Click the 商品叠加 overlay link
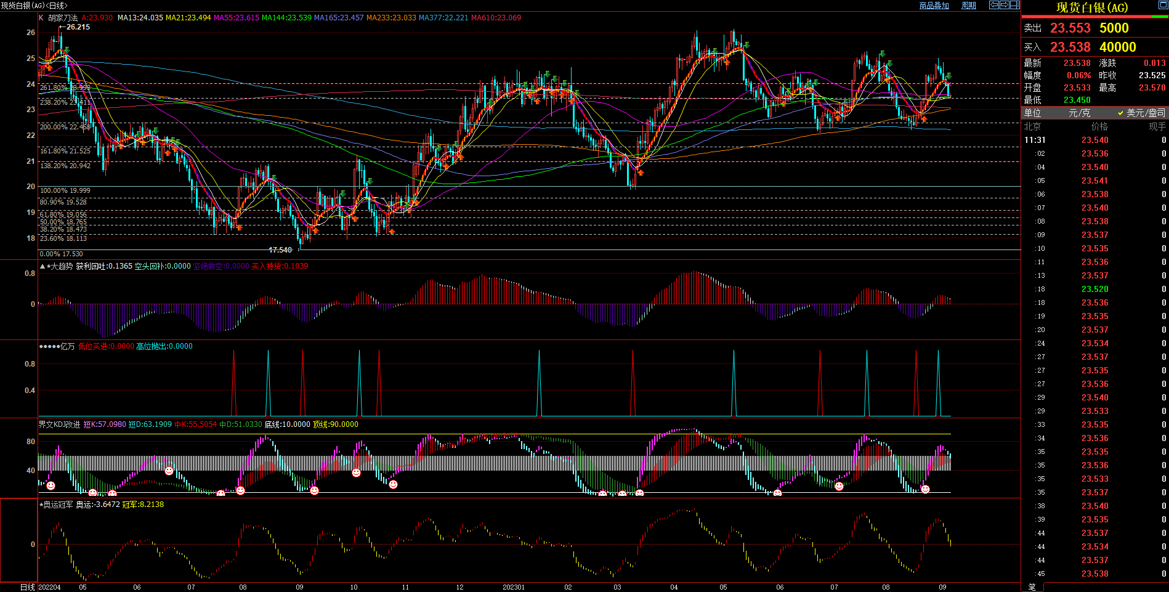 point(934,6)
